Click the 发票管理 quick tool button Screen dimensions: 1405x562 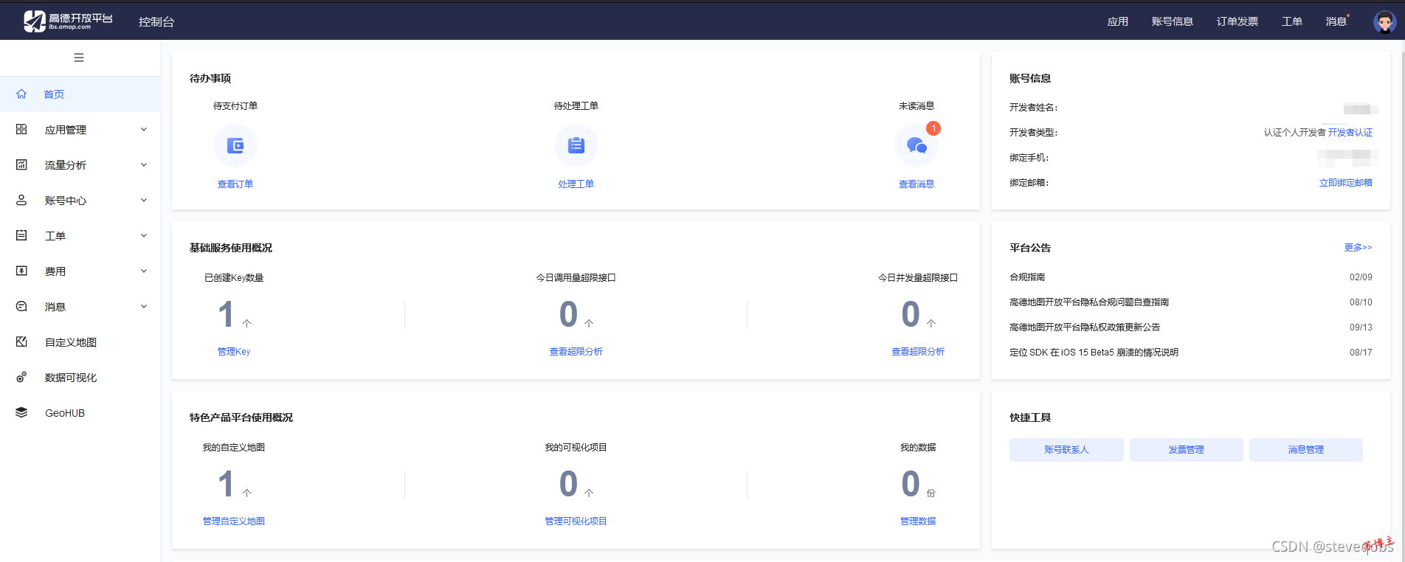(x=1186, y=450)
